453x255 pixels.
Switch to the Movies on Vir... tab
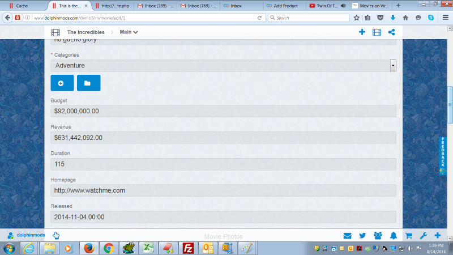(x=371, y=6)
